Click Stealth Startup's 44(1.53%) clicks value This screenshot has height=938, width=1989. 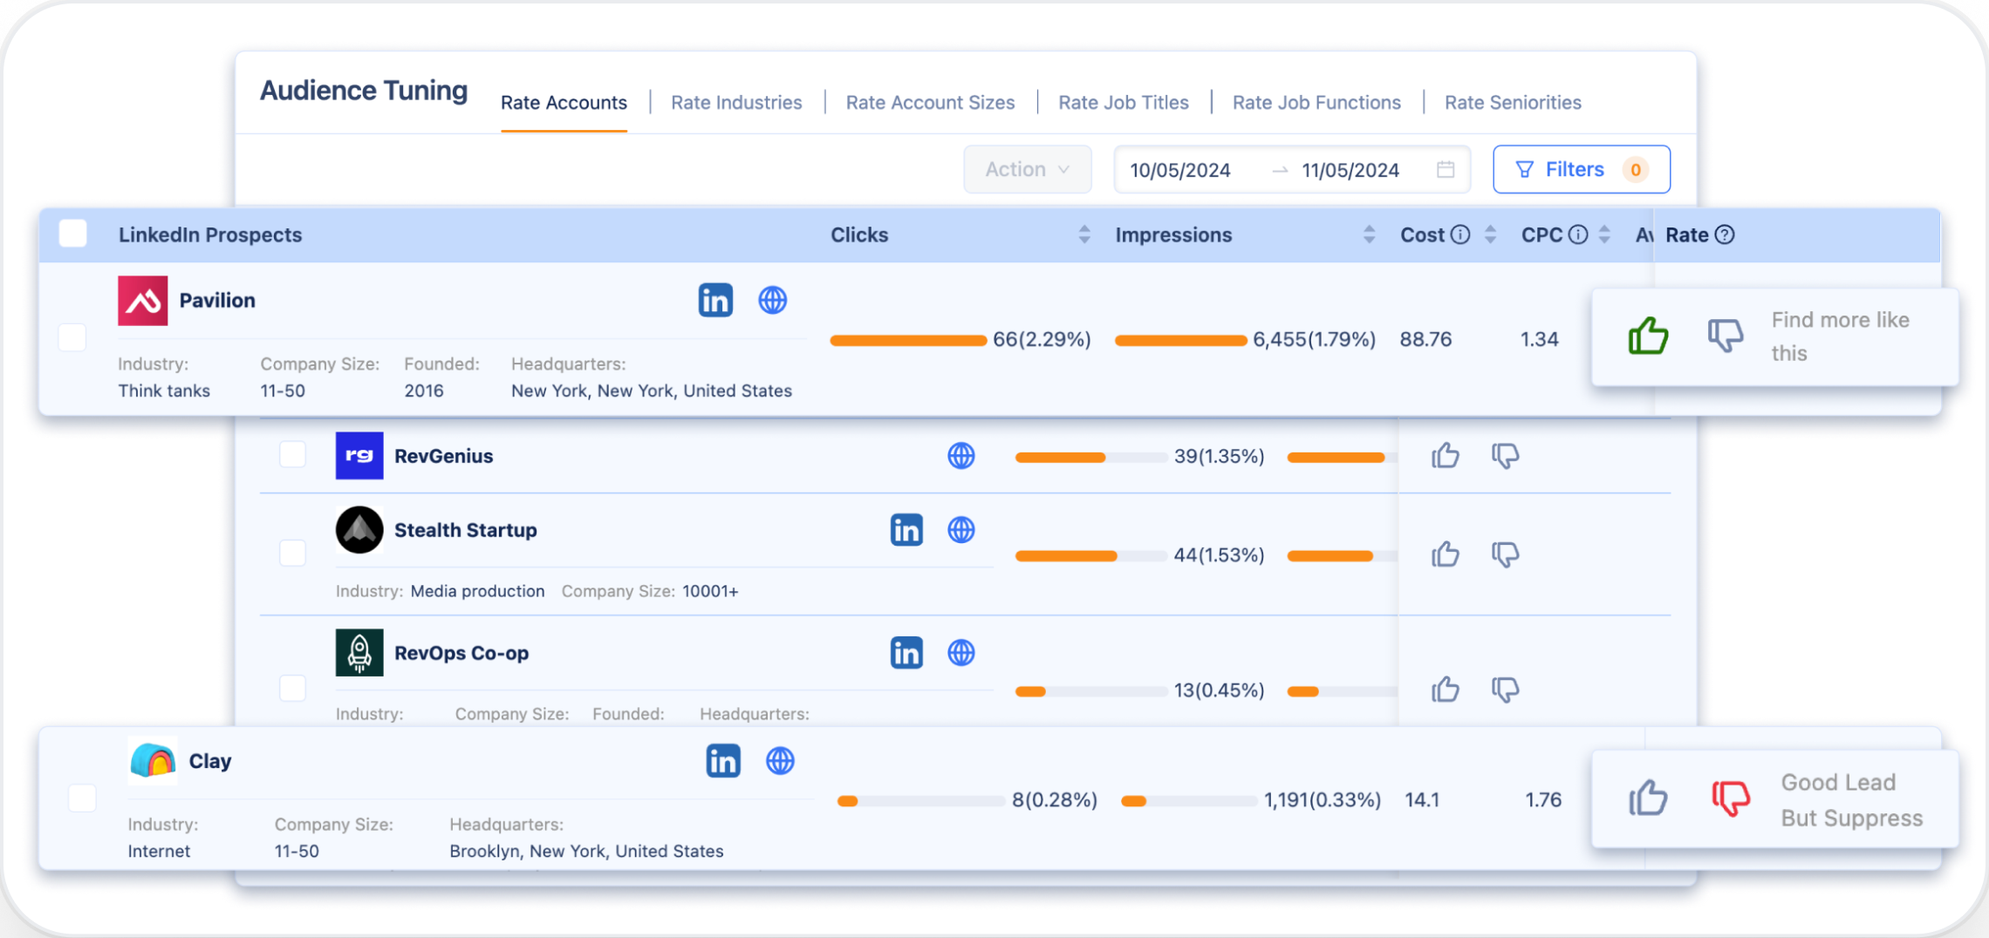tap(1219, 554)
